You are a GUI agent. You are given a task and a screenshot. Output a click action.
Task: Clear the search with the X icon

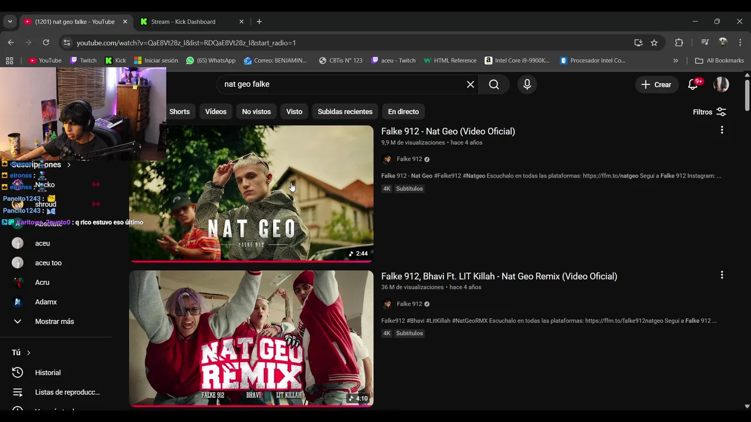coord(471,84)
